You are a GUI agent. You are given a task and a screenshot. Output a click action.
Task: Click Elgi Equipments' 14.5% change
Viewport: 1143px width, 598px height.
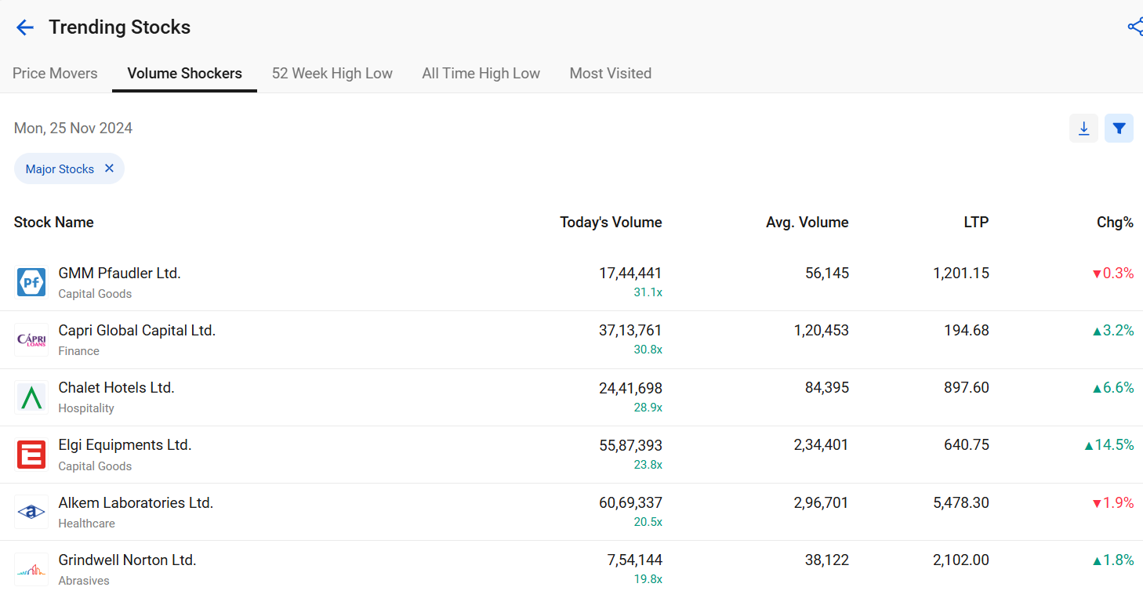pyautogui.click(x=1109, y=444)
